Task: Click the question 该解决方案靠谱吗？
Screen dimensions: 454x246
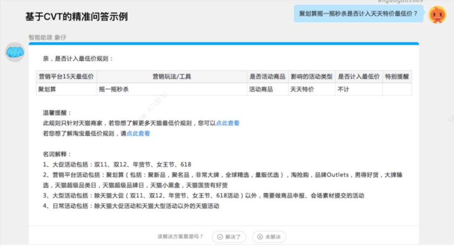Action: (180, 237)
